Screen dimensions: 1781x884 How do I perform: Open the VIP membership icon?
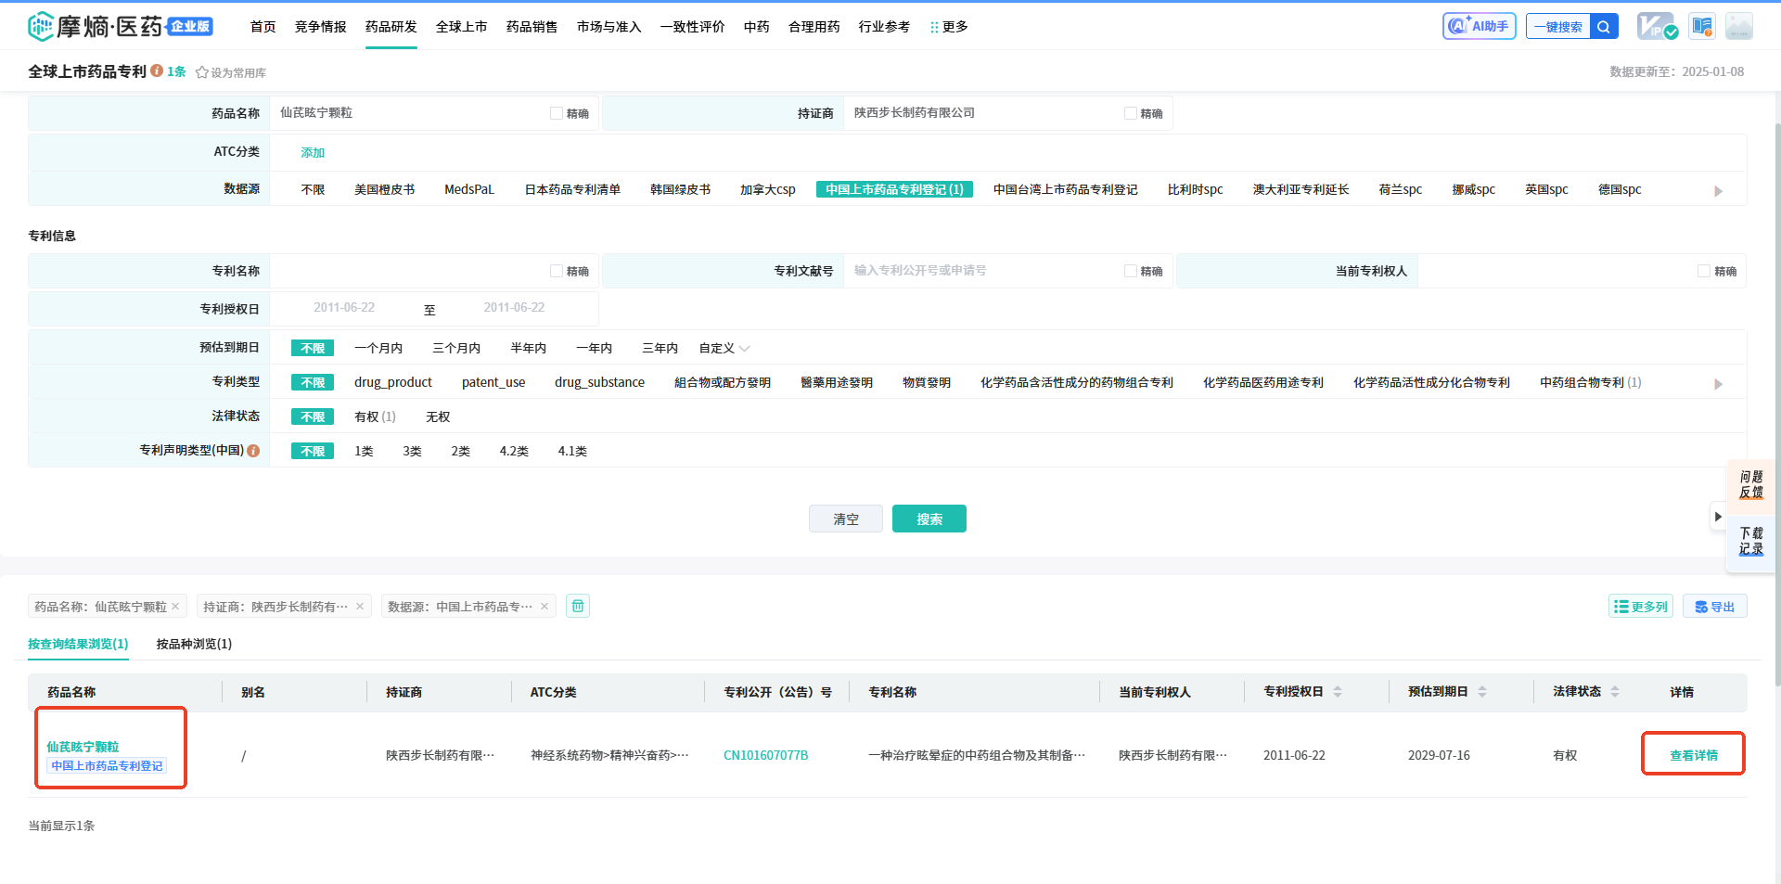pos(1657,26)
